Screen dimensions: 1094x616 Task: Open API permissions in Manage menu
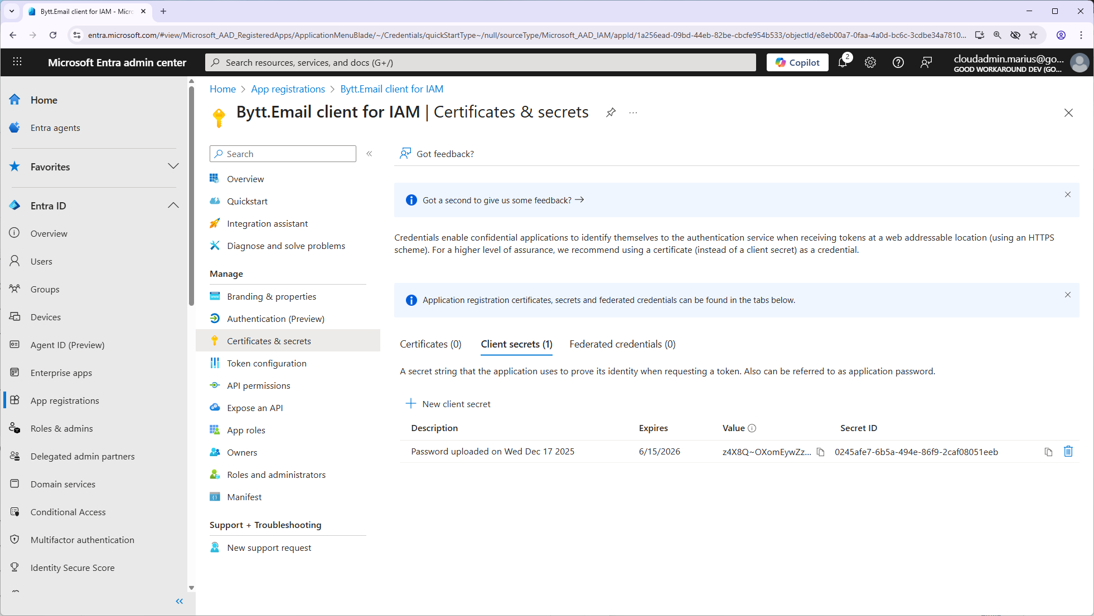coord(258,385)
